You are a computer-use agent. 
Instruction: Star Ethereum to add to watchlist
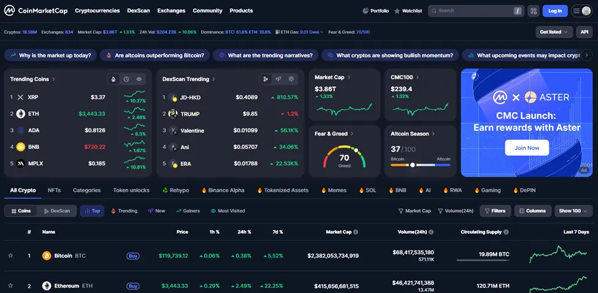coord(10,286)
